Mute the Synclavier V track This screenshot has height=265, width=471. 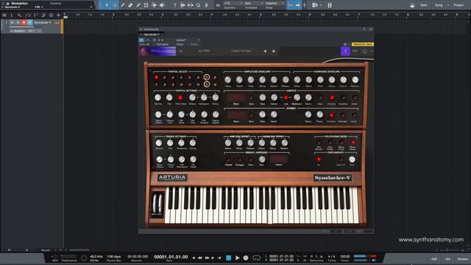pyautogui.click(x=12, y=23)
